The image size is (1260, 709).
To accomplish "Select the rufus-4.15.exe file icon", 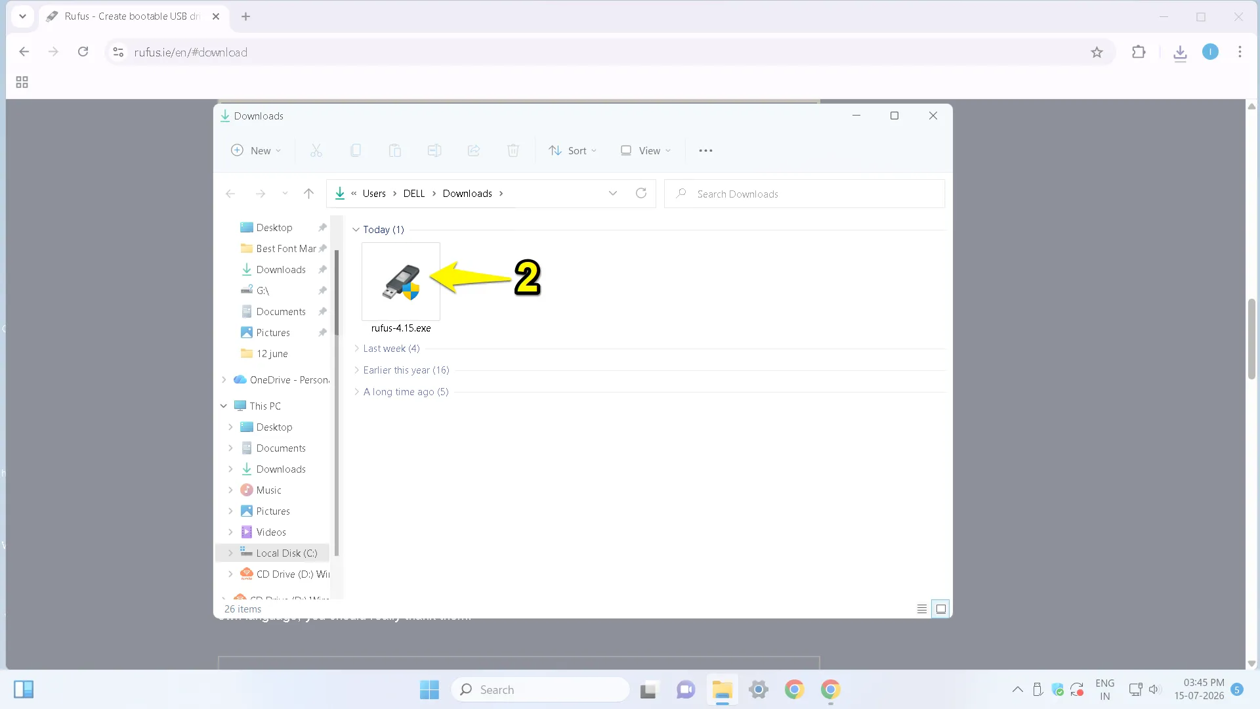I will tap(401, 282).
